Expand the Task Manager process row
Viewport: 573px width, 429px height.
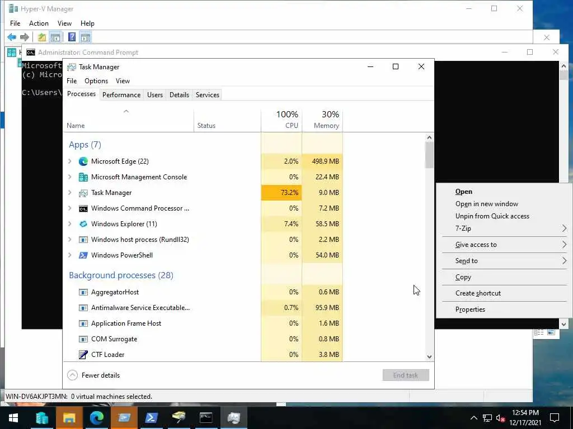click(x=70, y=193)
